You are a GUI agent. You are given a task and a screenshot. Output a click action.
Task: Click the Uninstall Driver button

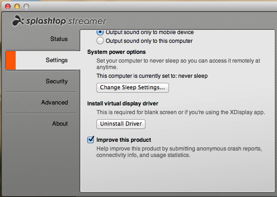[x=121, y=124]
